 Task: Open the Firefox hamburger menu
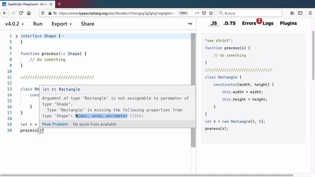point(310,13)
